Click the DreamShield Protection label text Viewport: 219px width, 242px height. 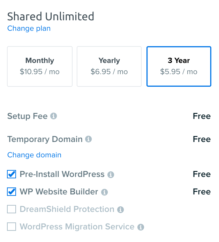click(67, 209)
